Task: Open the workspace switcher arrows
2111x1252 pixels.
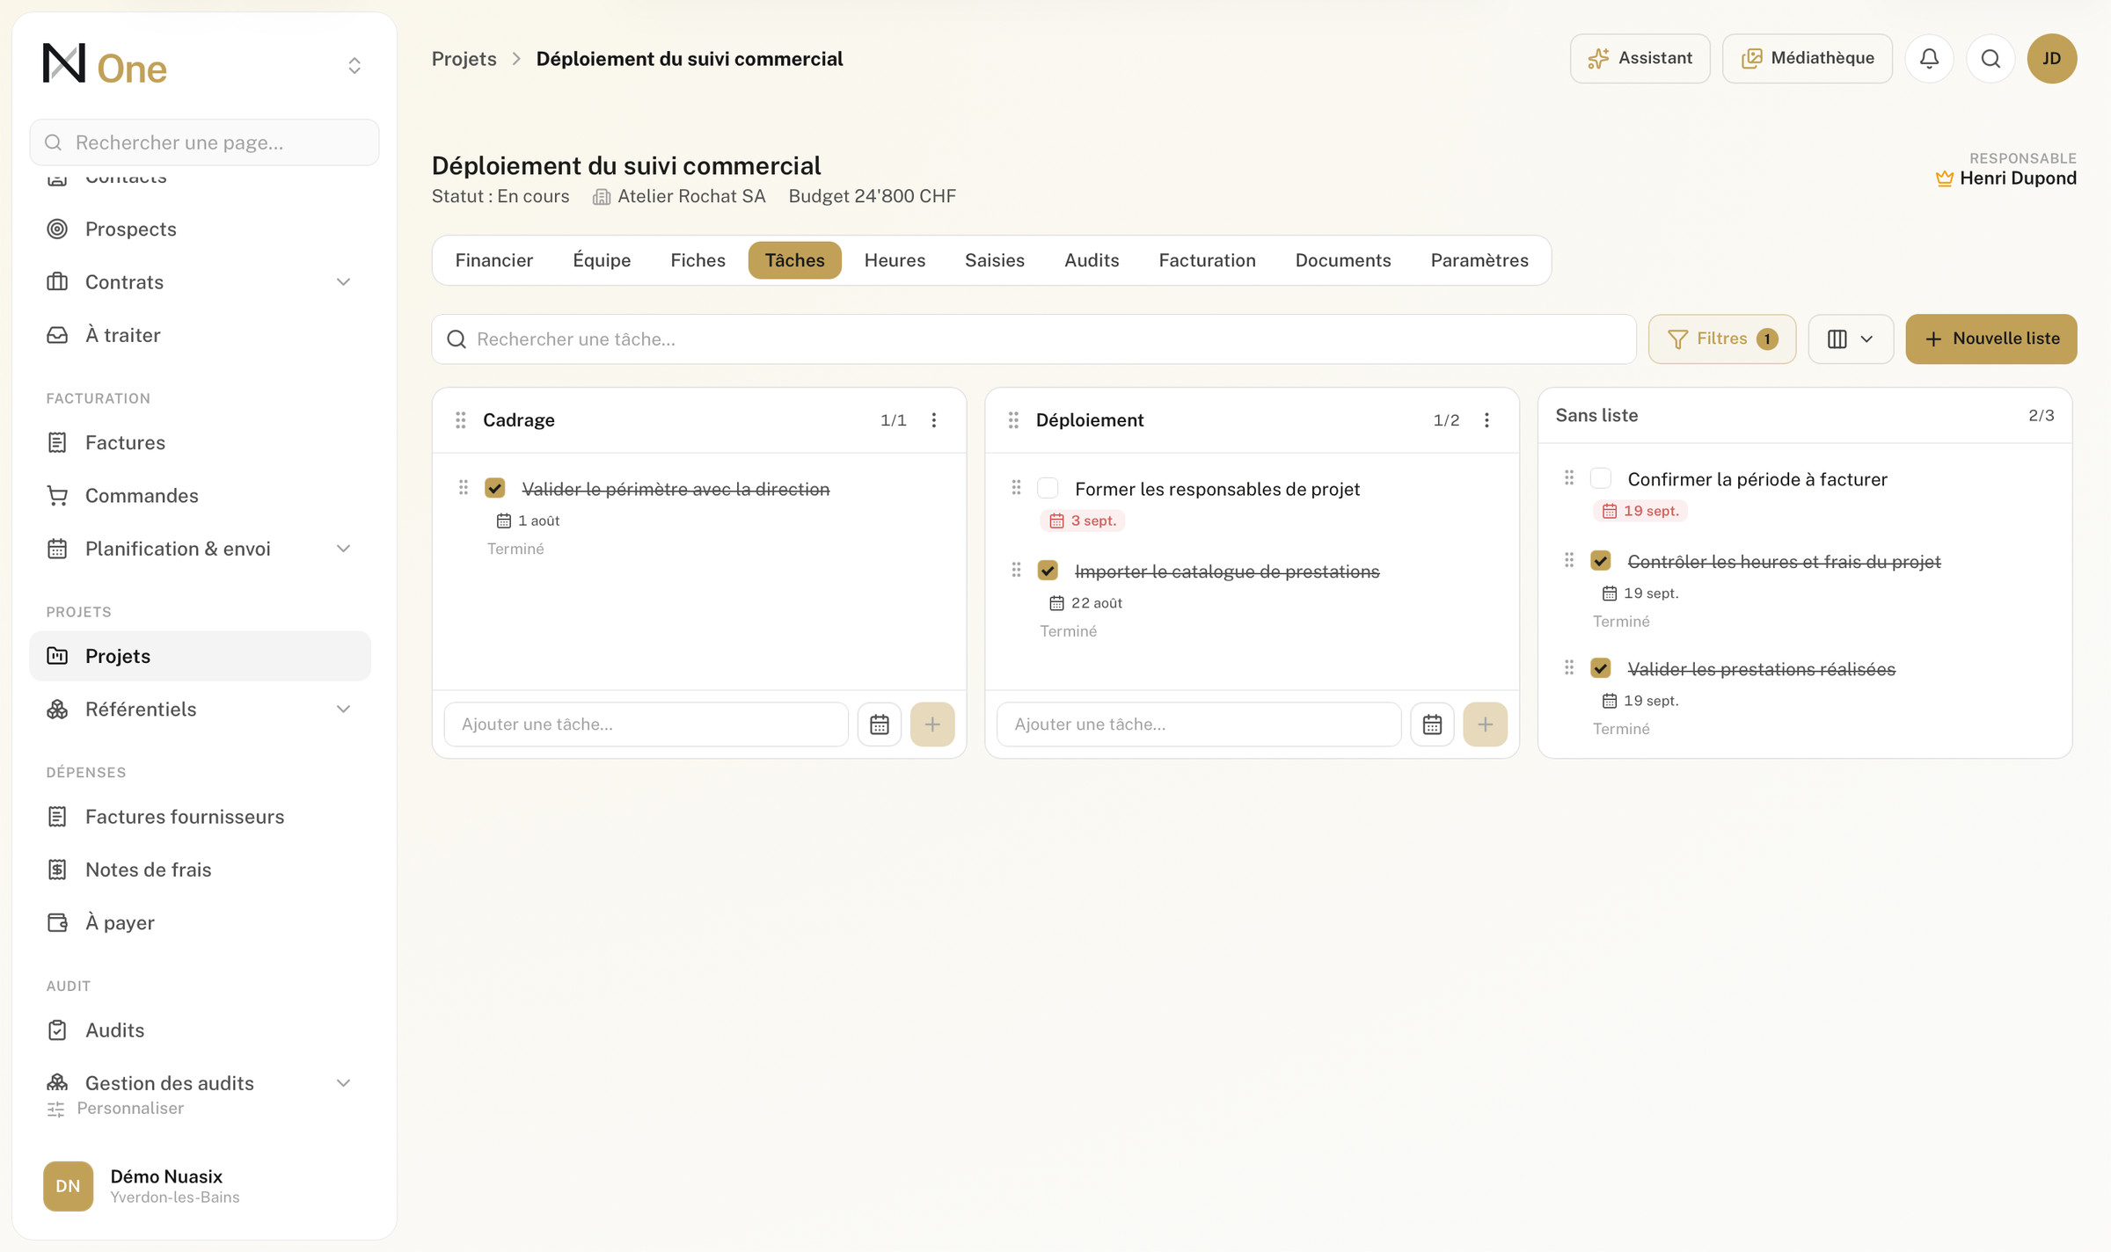Action: [354, 66]
